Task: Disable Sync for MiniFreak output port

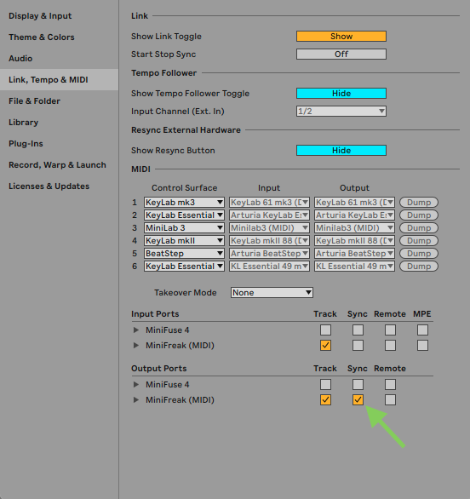Action: point(358,399)
